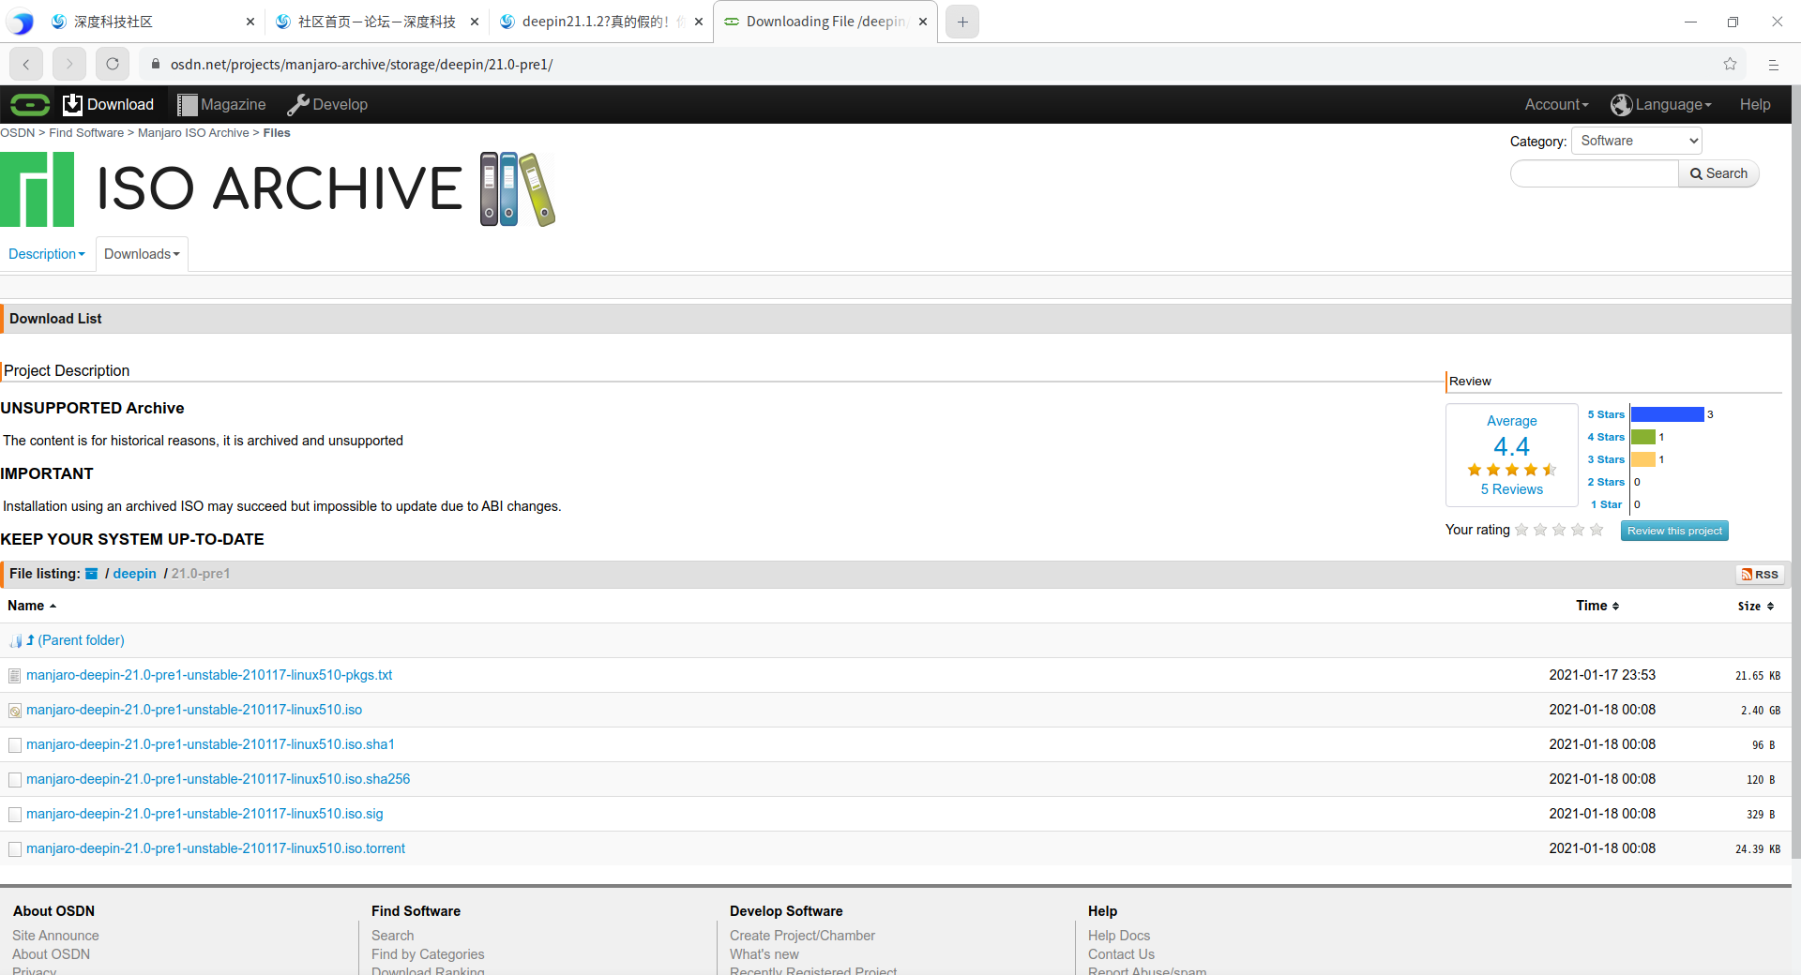
Task: Click the Review this project button
Action: (x=1673, y=531)
